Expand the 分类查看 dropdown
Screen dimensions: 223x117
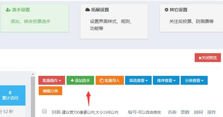[x=194, y=80]
